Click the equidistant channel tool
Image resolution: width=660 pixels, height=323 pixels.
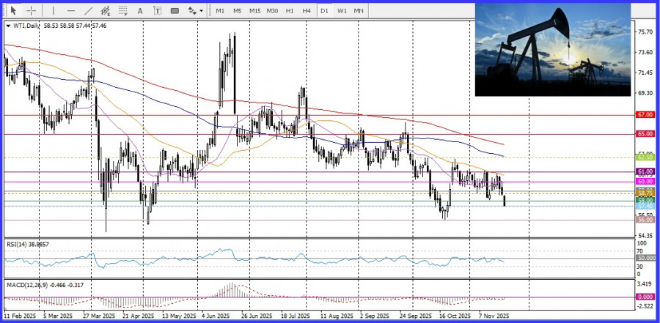pos(106,11)
